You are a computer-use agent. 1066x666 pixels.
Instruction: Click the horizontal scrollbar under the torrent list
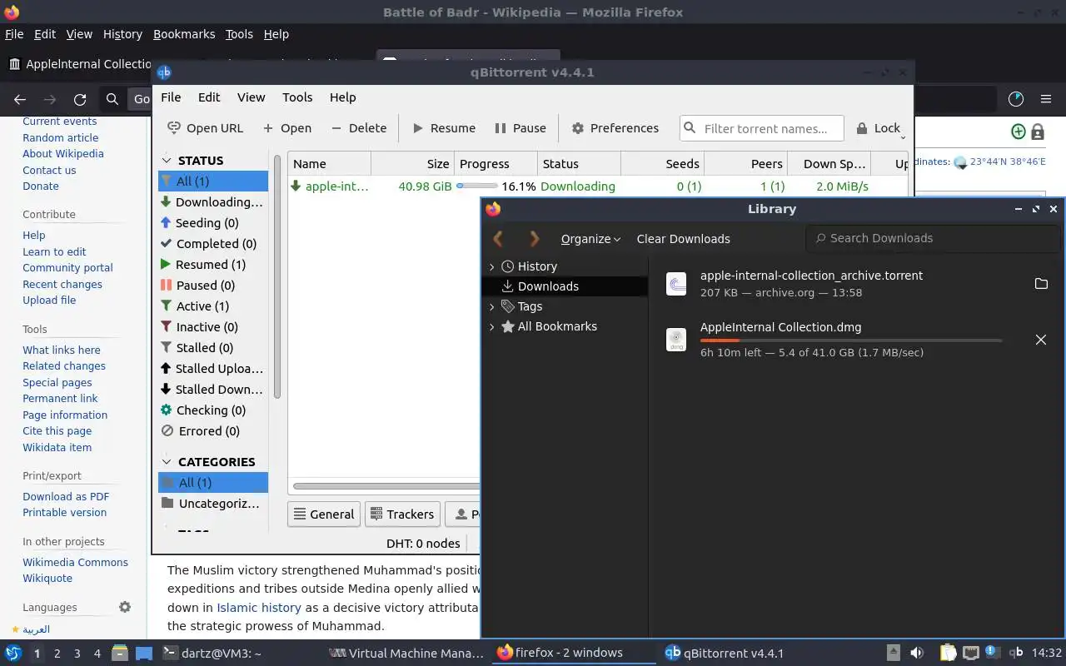[x=386, y=486]
